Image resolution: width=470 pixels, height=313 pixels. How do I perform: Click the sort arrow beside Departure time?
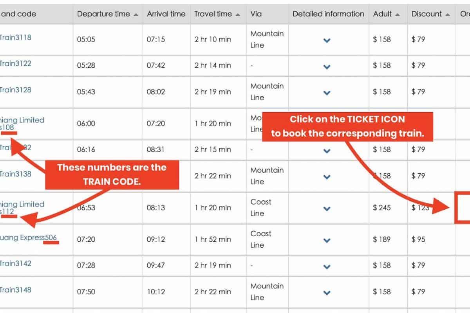pyautogui.click(x=136, y=14)
